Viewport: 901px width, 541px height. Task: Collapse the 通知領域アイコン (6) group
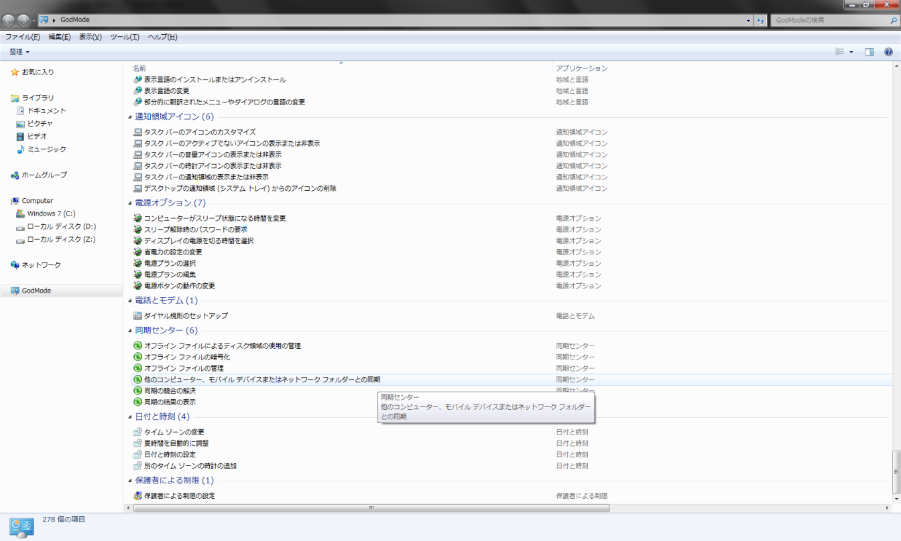tap(129, 117)
